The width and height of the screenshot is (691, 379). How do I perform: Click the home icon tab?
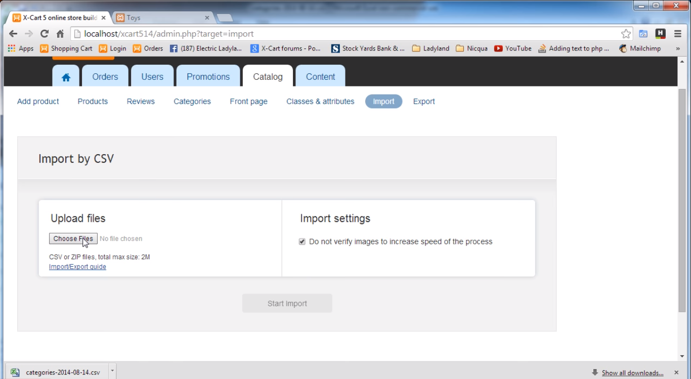click(x=66, y=77)
